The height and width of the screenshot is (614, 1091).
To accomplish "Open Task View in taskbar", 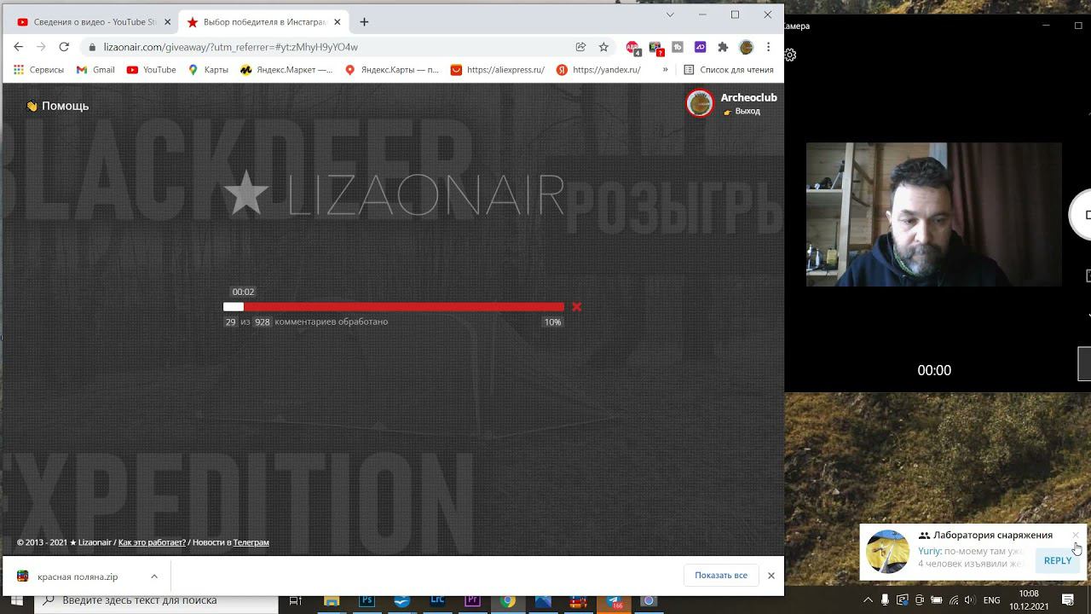I will pos(296,600).
